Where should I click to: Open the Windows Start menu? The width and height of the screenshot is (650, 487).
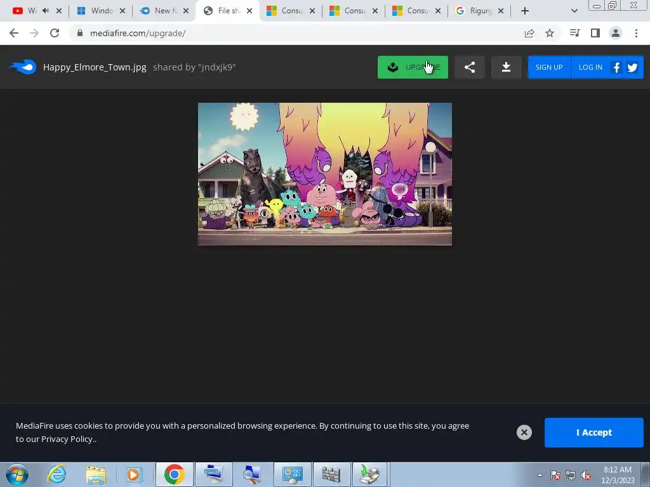click(x=17, y=474)
